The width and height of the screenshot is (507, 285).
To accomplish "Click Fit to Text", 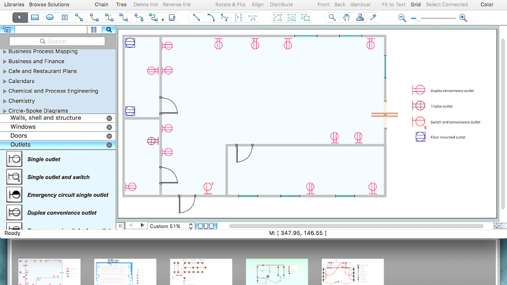I will pos(394,5).
